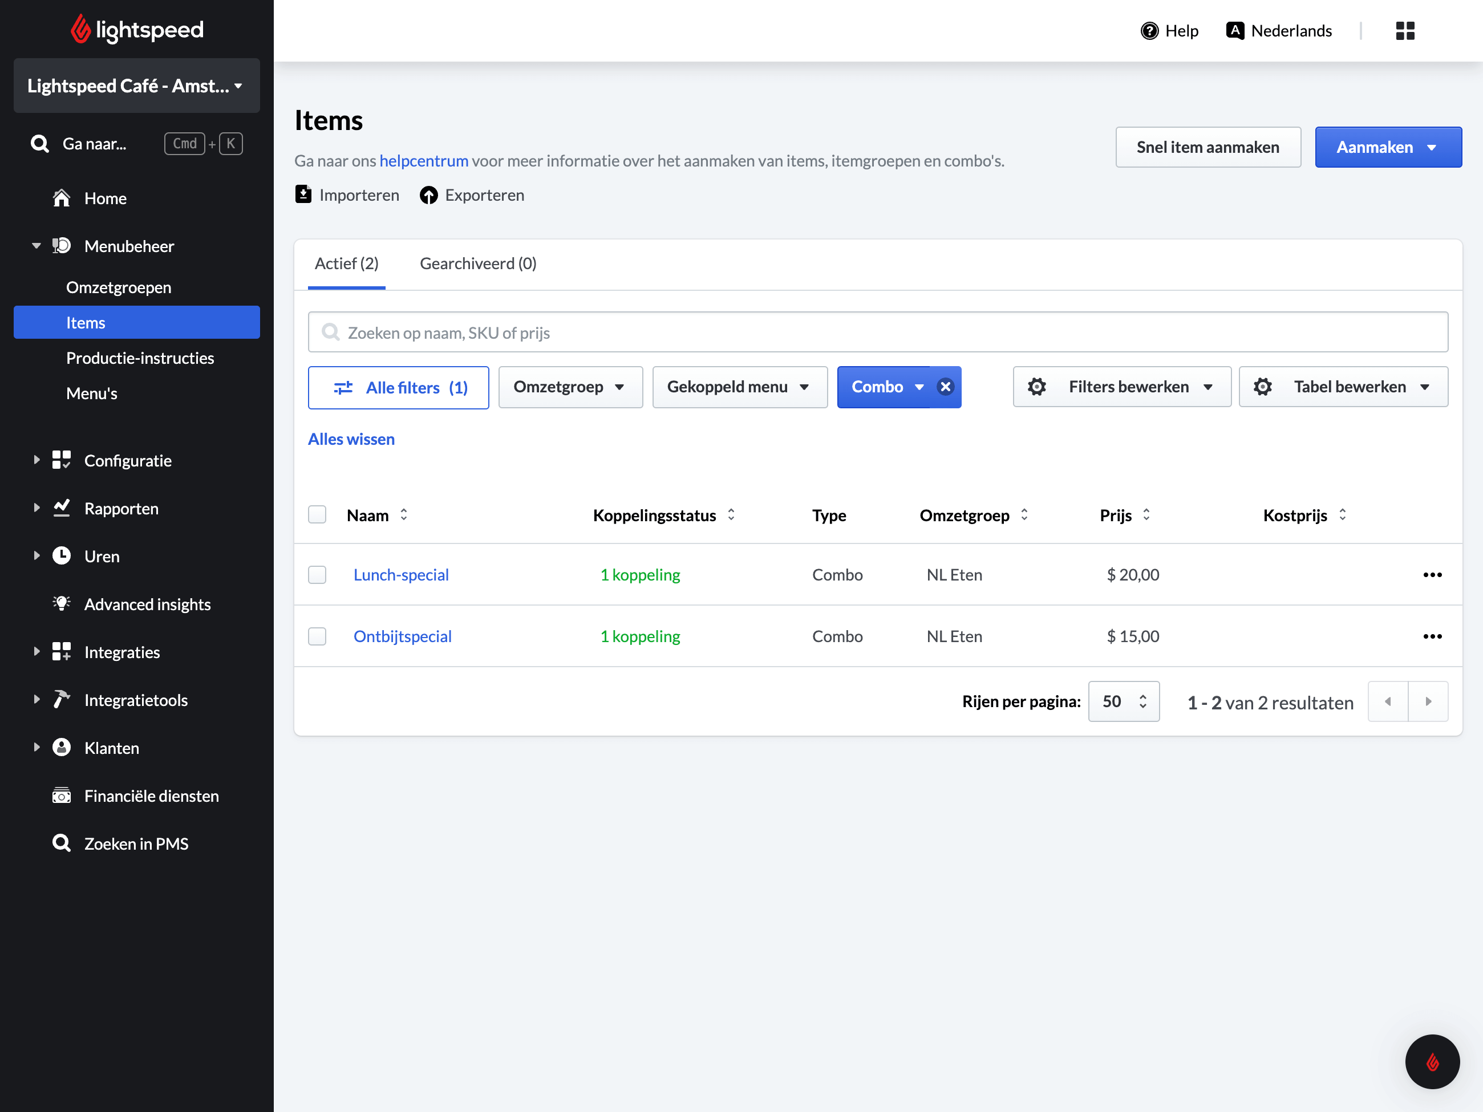The height and width of the screenshot is (1112, 1483).
Task: Open the Lunch-special item link
Action: [401, 574]
